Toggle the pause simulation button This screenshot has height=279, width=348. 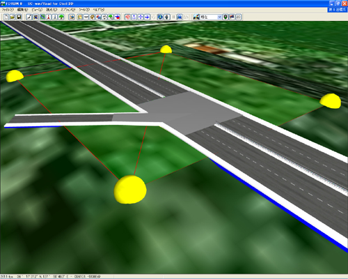point(173,17)
